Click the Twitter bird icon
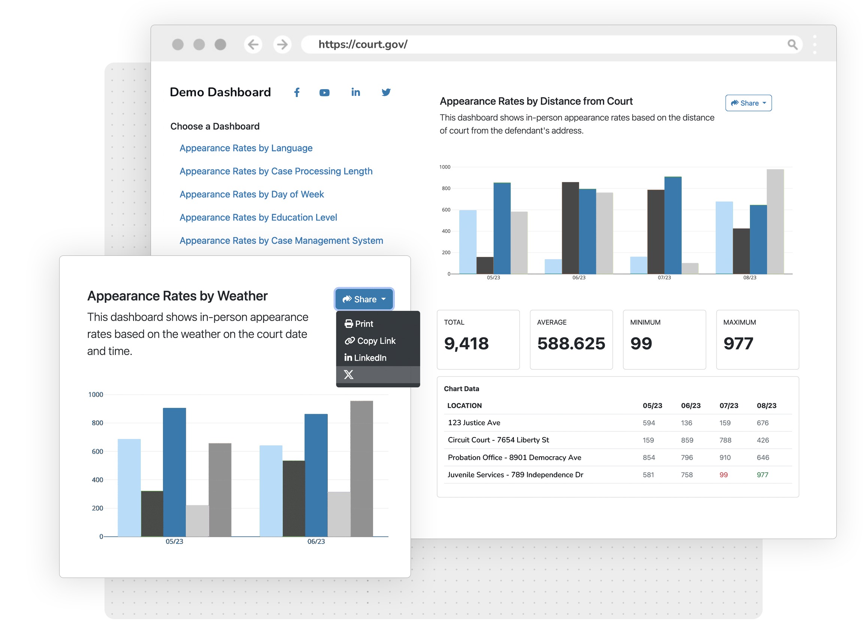Viewport: 863px width, 630px height. [385, 92]
